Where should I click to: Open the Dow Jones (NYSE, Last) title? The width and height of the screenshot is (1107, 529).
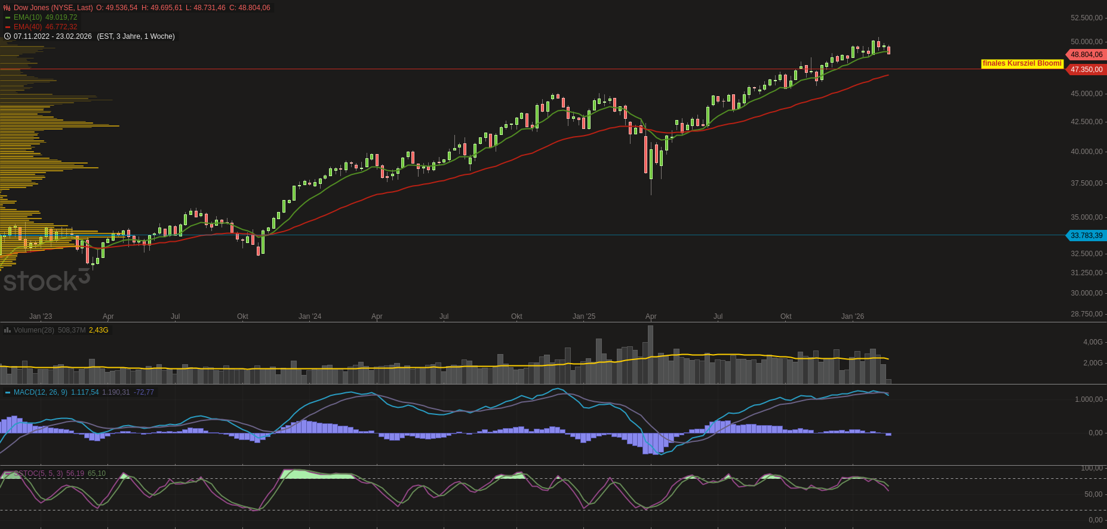53,8
